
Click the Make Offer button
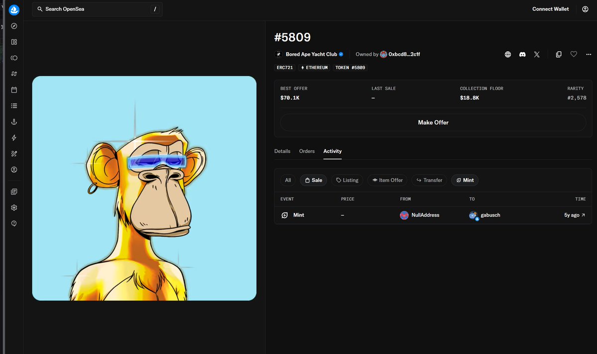pyautogui.click(x=433, y=122)
